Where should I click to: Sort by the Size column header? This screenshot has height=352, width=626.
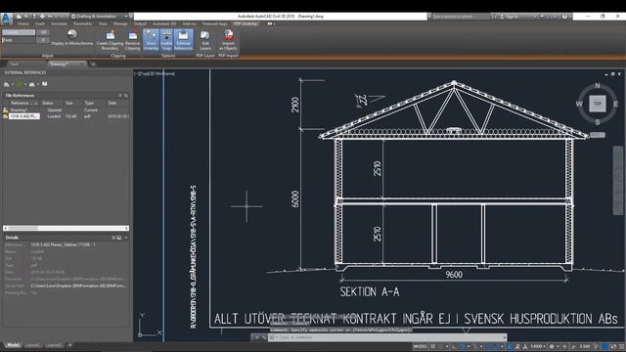pos(69,103)
